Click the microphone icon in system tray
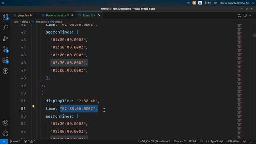The height and width of the screenshot is (144, 256). (x=206, y=3)
